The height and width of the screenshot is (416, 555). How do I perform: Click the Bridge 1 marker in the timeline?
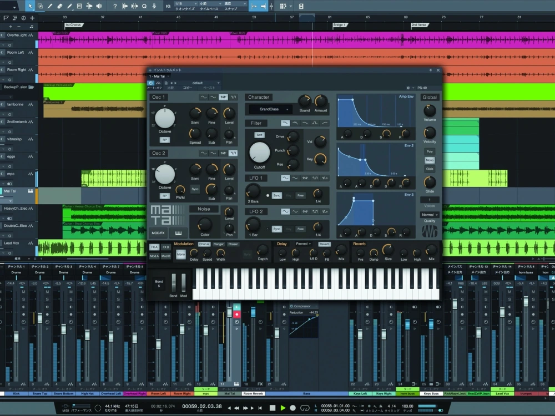(x=340, y=25)
